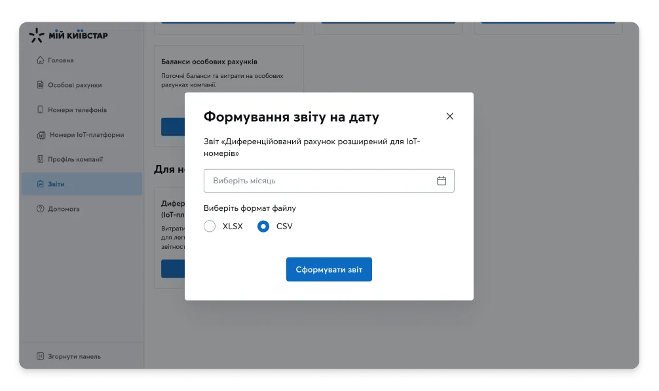Screen dimensions: 659x391
Task: Click the Допомога question mark icon
Action: (41, 209)
